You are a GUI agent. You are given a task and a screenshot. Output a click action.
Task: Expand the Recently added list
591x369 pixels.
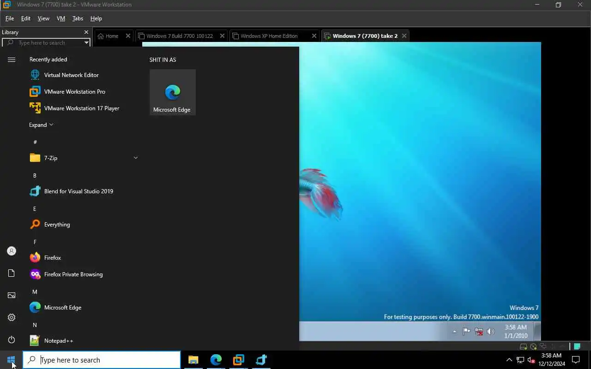pyautogui.click(x=41, y=125)
